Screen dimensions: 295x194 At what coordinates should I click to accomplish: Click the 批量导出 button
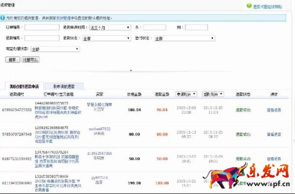click(30, 60)
